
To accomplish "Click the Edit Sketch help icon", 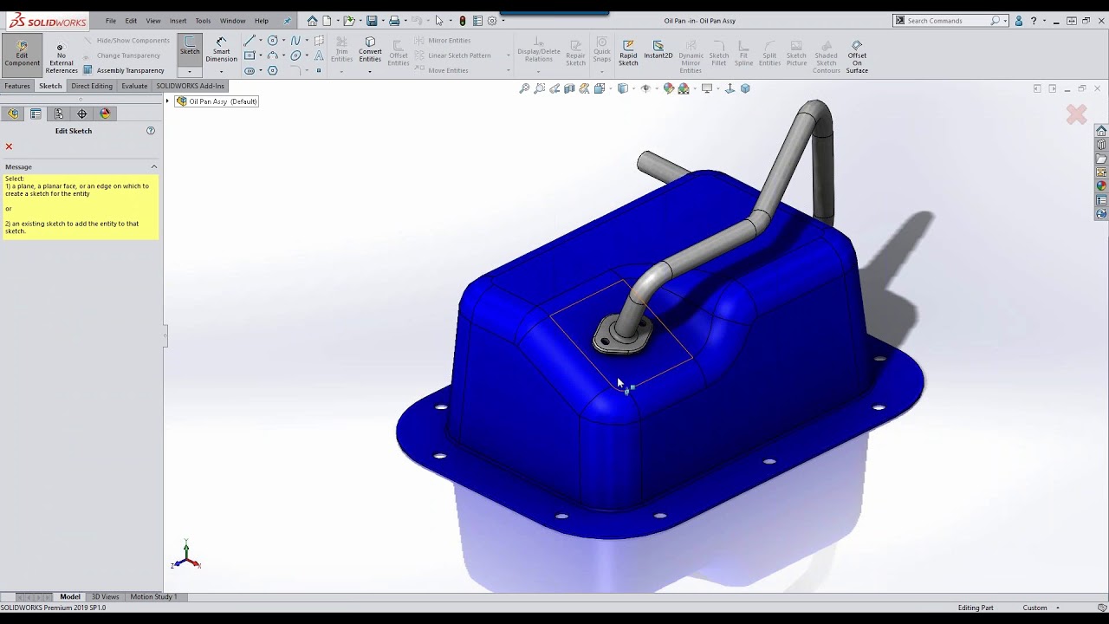I will pyautogui.click(x=151, y=131).
